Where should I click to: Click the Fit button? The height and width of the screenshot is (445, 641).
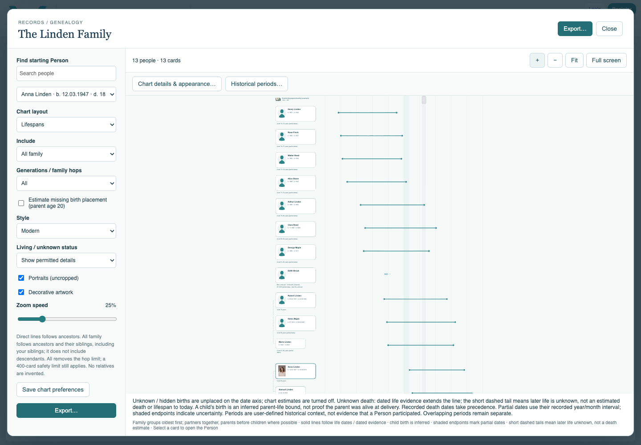[x=574, y=60]
